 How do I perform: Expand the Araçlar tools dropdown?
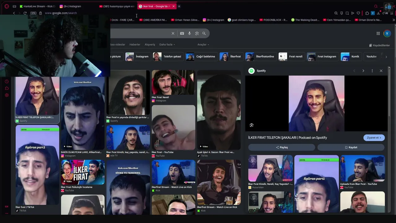coord(203,45)
